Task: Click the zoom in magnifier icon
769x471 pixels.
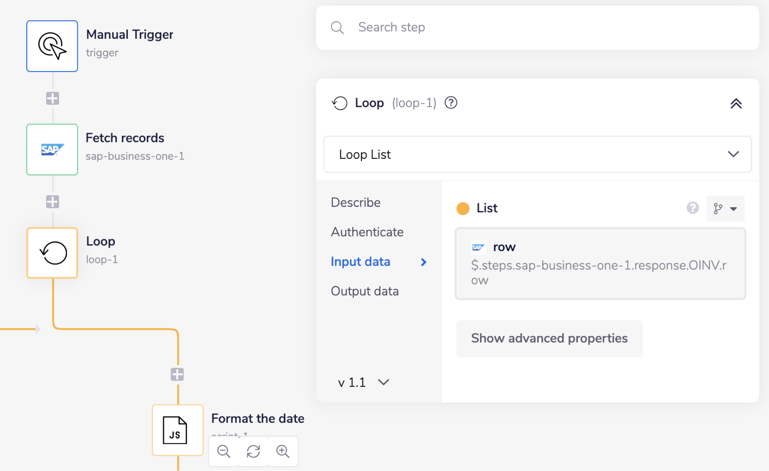Action: [x=283, y=451]
